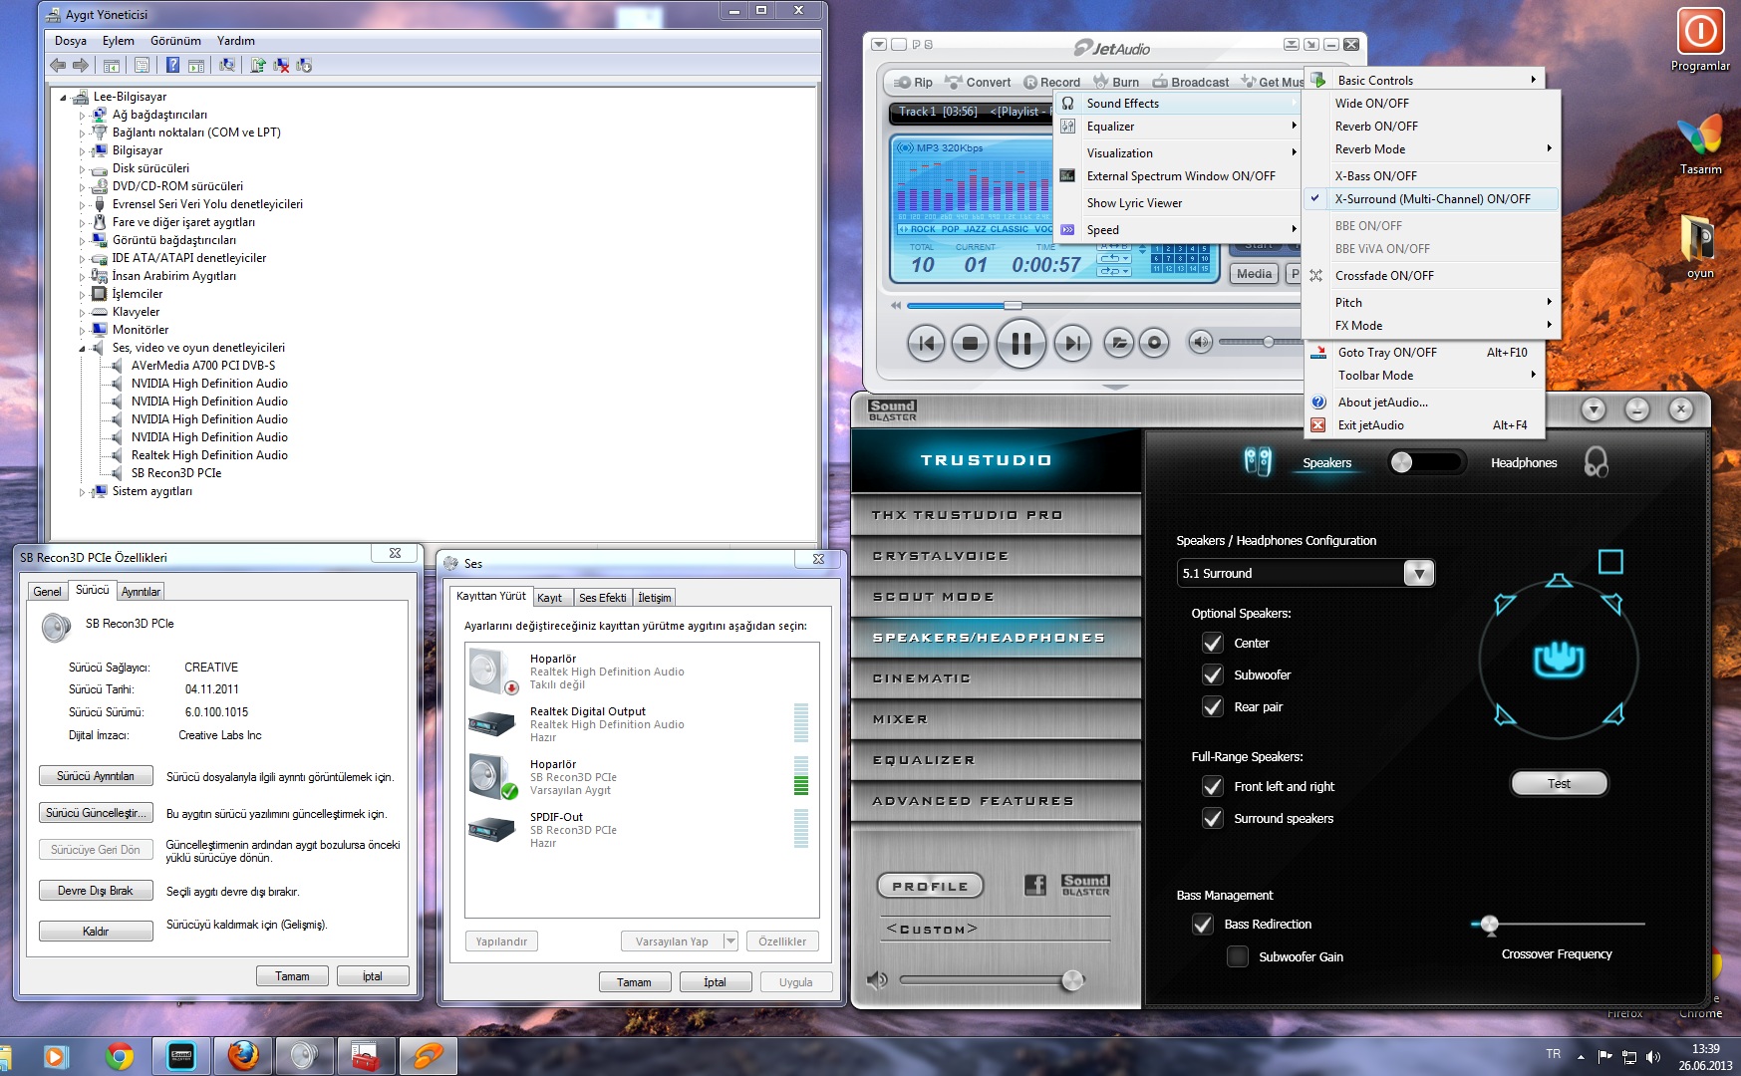Select the Speakers icon in Sound Blaster panel
The height and width of the screenshot is (1076, 1741).
pos(1258,462)
